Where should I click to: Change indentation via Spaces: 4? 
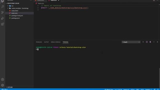tap(126, 89)
